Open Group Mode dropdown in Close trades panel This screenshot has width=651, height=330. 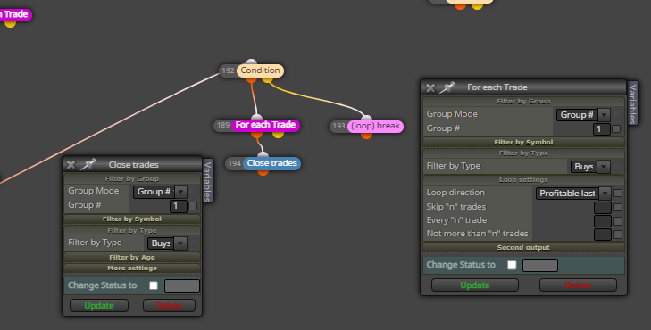[x=160, y=192]
